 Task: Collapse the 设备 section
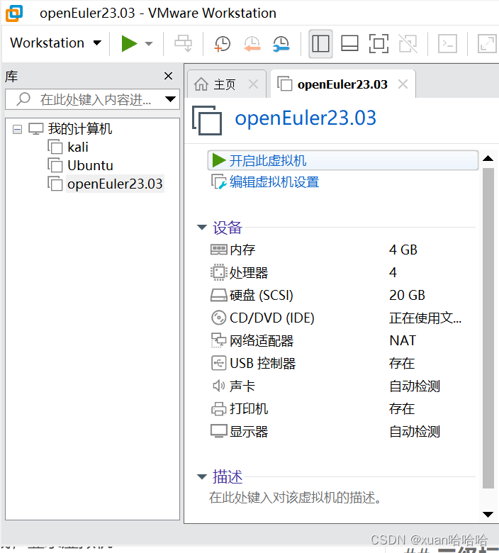point(202,227)
